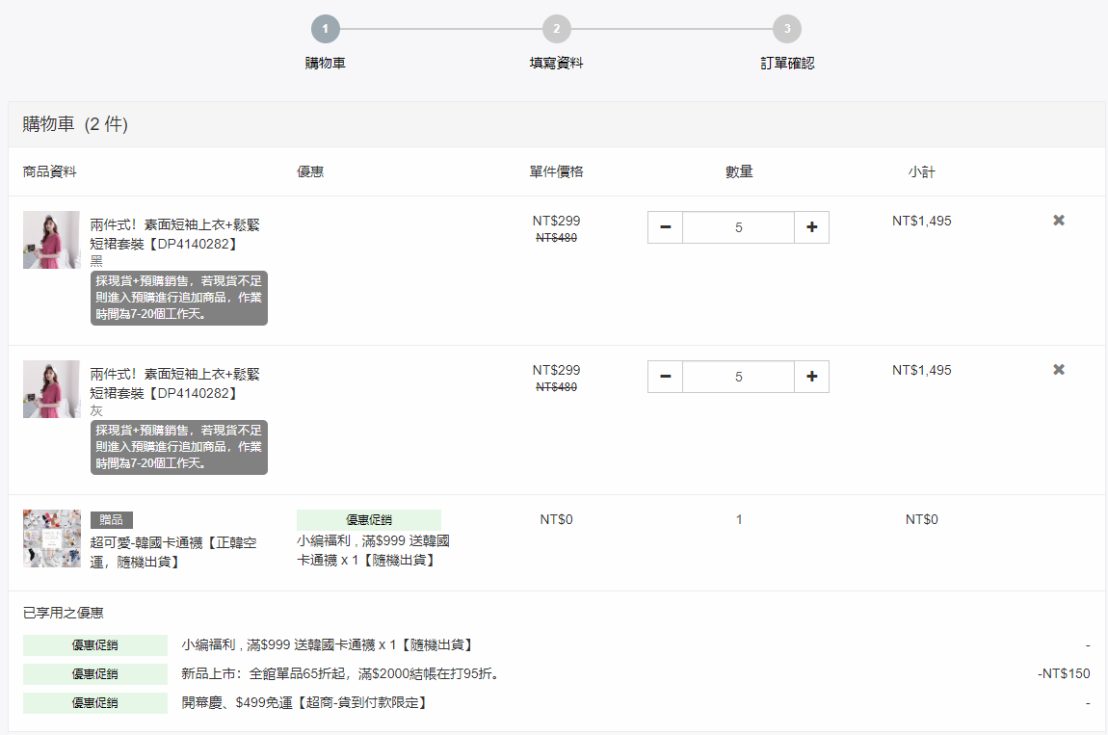The width and height of the screenshot is (1108, 735).
Task: Open product title link of the gray (灰) item
Action: pos(174,383)
